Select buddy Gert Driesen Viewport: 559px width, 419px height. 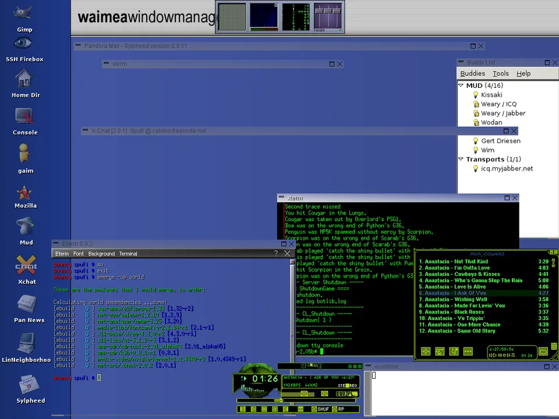click(x=501, y=141)
